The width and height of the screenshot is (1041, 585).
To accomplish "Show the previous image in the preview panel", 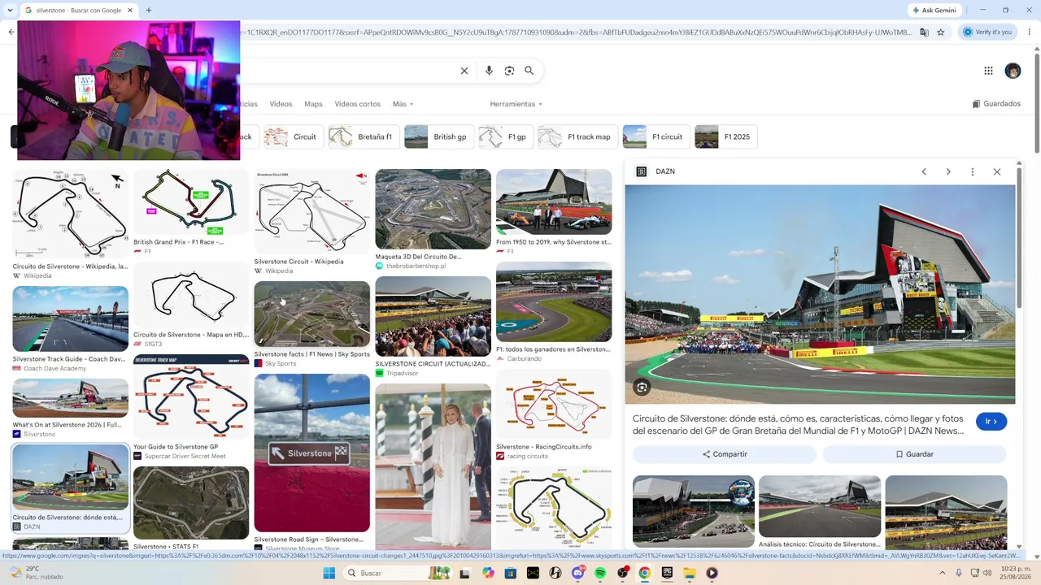I will (924, 171).
